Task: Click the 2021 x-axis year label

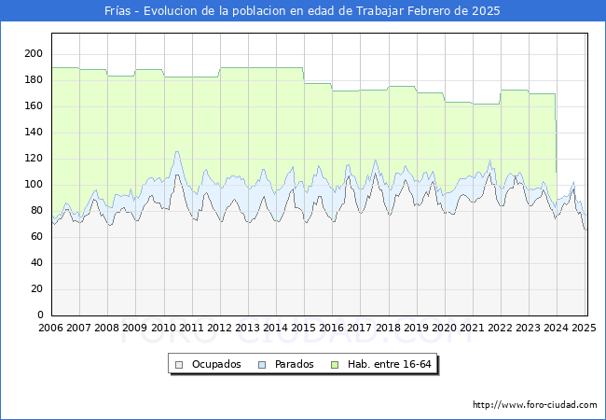Action: pos(473,328)
